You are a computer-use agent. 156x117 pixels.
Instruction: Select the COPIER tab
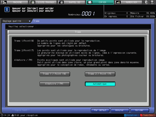(x=100, y=2)
